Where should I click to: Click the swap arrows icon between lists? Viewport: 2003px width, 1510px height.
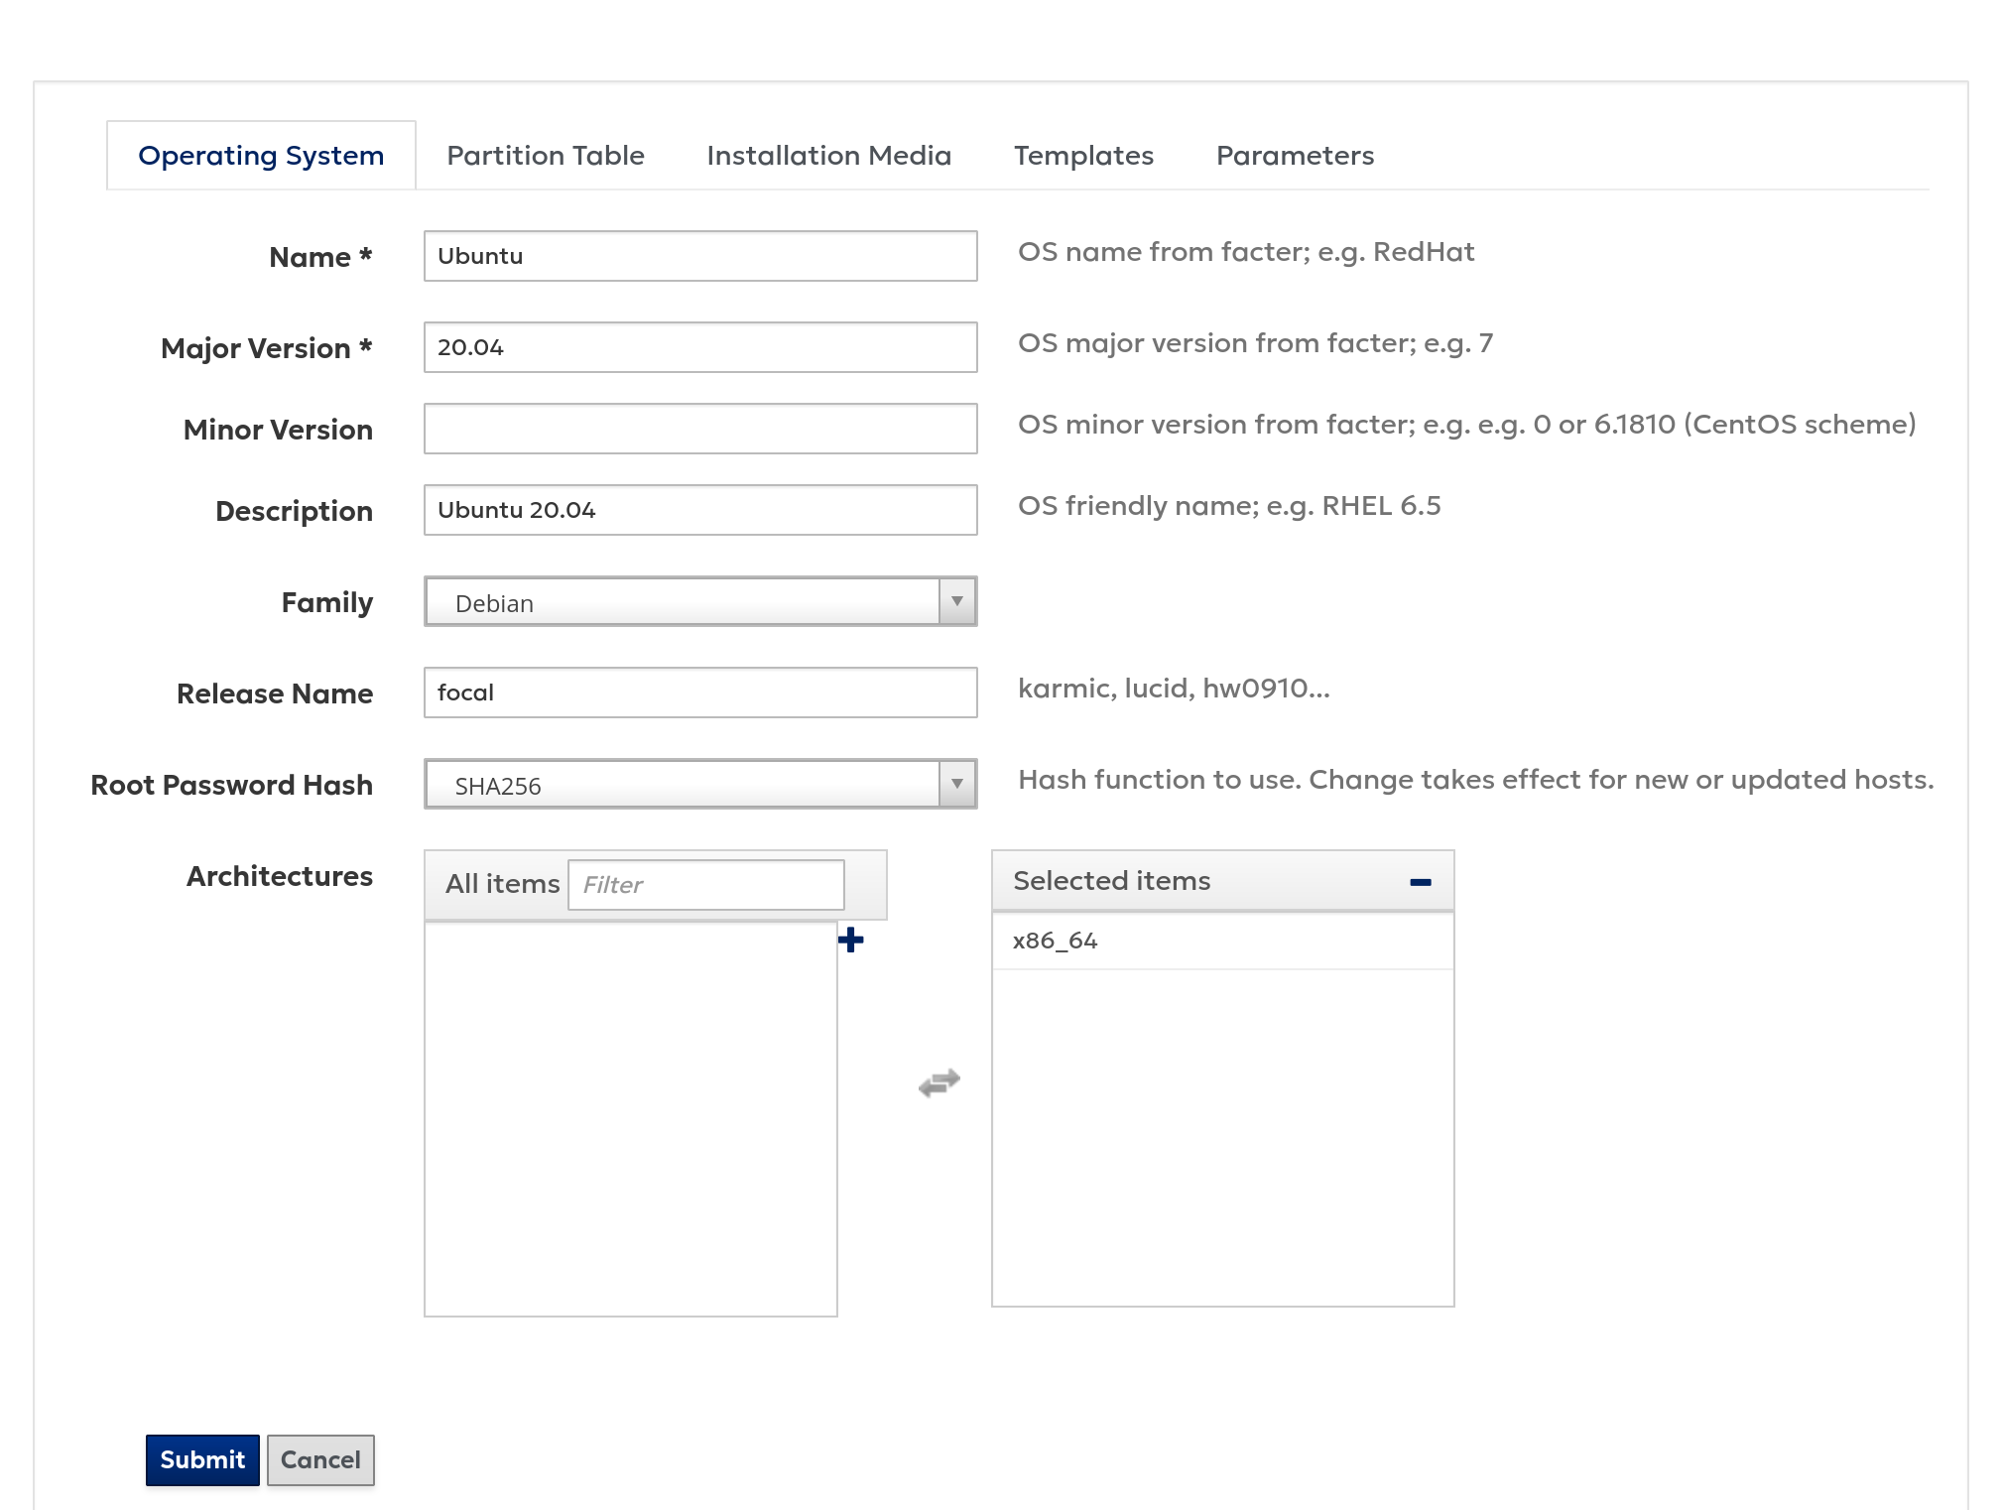tap(939, 1082)
